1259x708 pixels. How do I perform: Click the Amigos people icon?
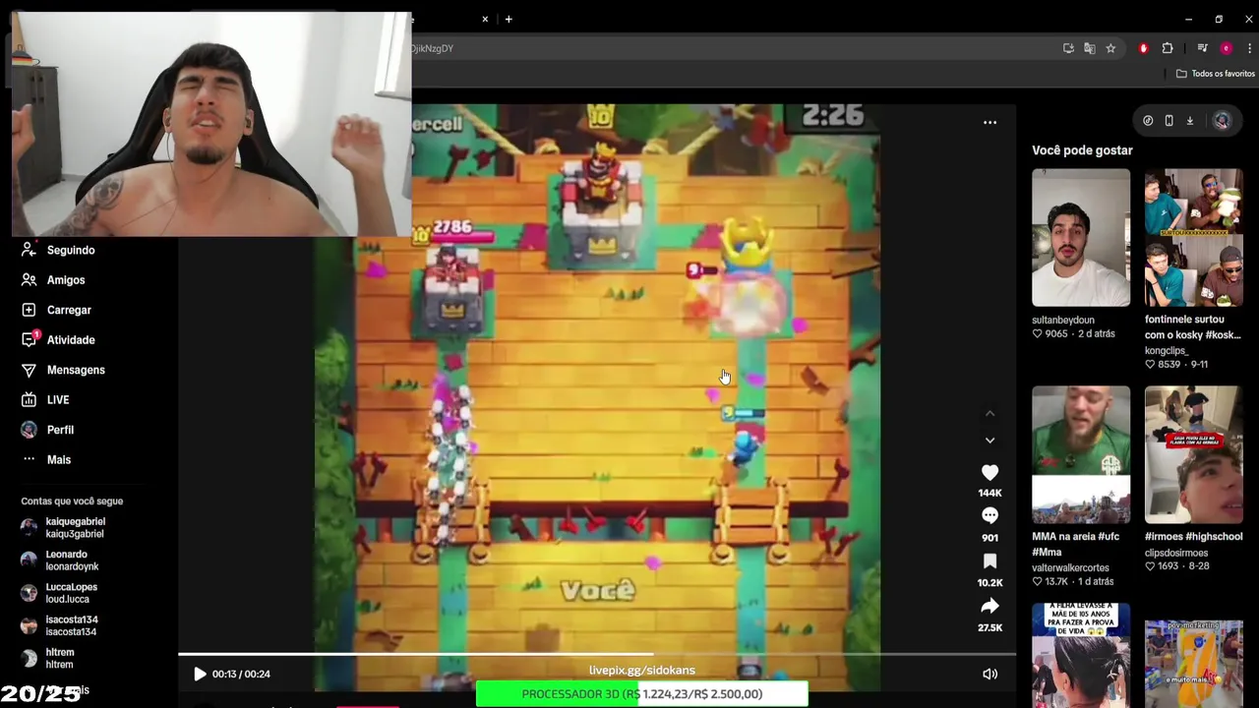[29, 280]
